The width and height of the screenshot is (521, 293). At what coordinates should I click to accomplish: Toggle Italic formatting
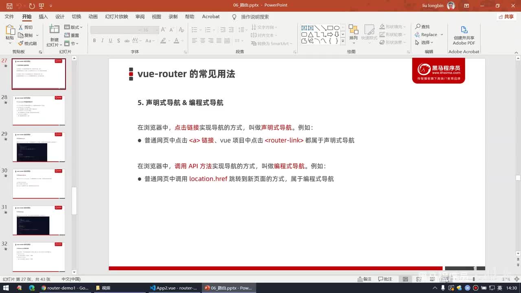click(x=103, y=41)
